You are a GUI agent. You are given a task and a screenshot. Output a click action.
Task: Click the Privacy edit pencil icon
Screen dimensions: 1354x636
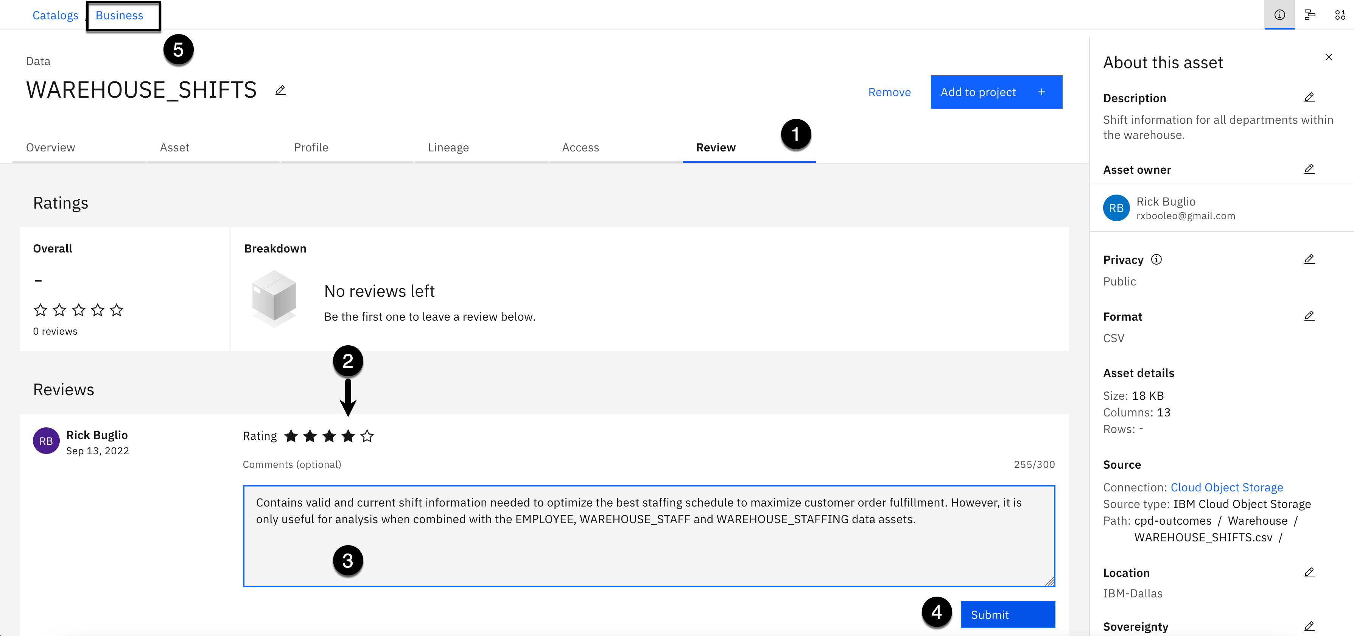[1309, 259]
